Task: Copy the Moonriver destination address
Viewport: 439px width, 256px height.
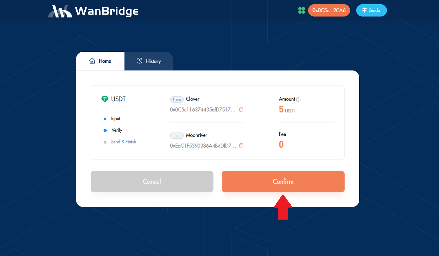Action: (x=241, y=146)
